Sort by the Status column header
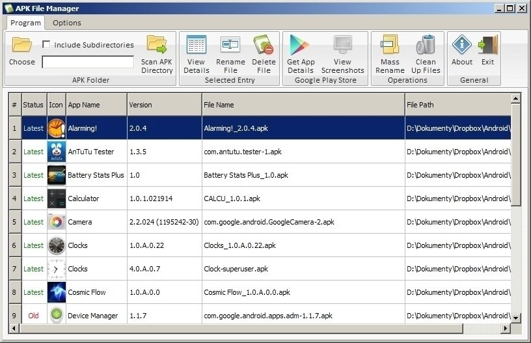Image resolution: width=531 pixels, height=343 pixels. (34, 105)
